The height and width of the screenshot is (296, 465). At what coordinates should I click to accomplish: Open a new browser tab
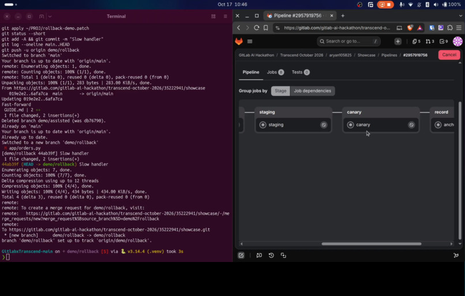point(343,16)
